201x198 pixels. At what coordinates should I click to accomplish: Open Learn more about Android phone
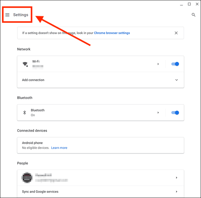pos(59,148)
